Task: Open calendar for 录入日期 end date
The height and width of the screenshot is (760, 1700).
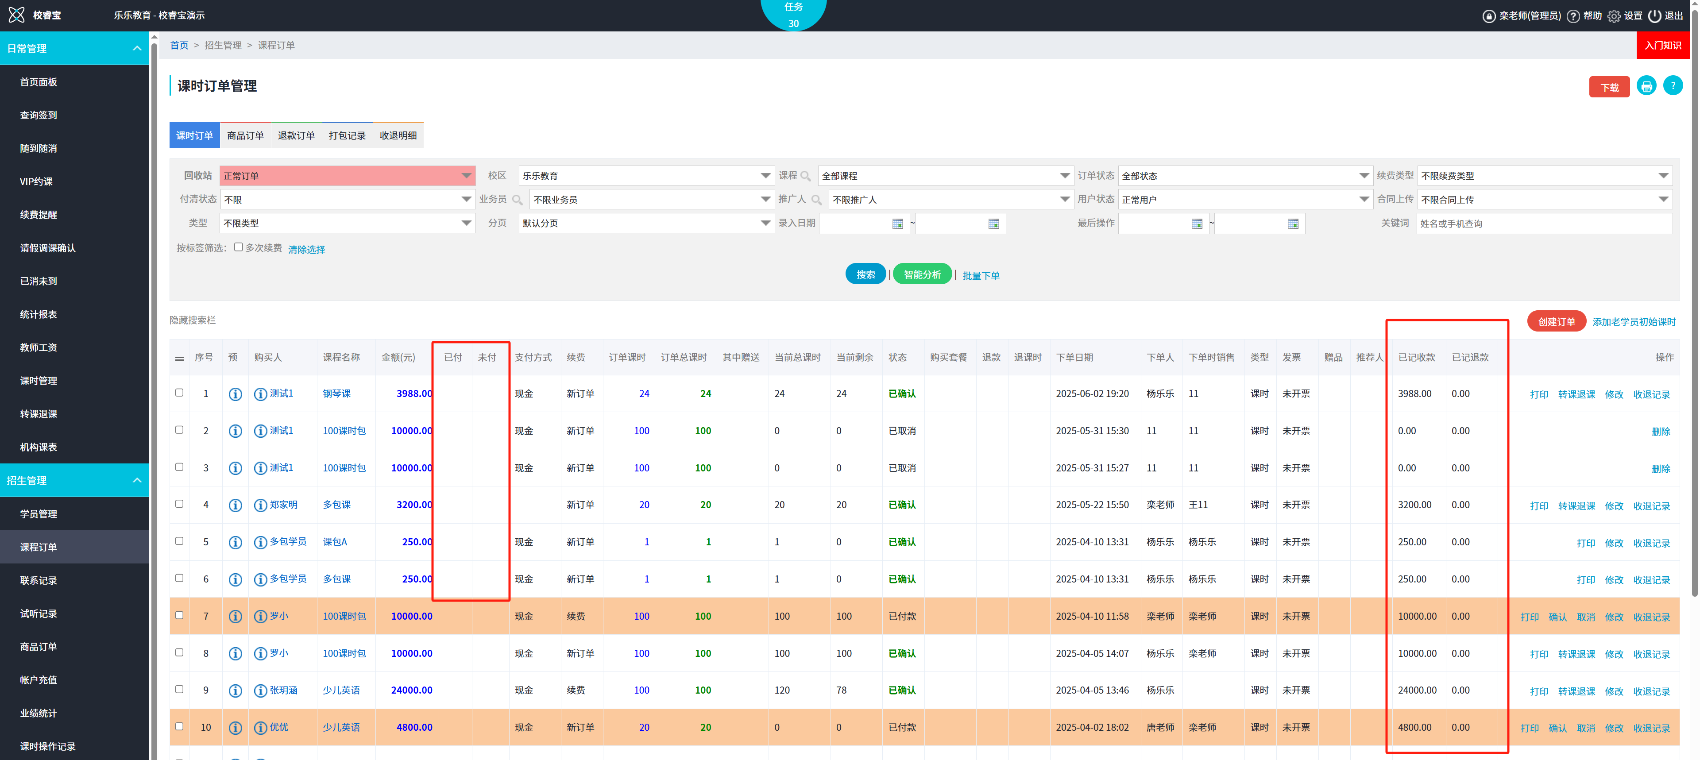Action: click(994, 224)
